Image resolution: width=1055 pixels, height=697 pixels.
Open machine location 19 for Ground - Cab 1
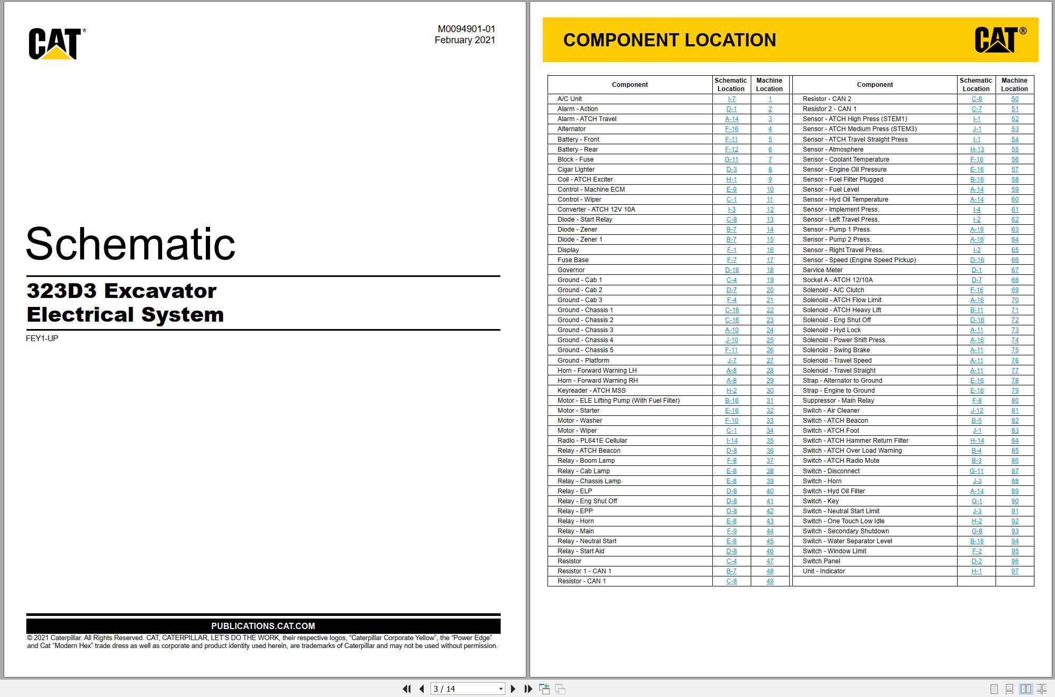770,280
